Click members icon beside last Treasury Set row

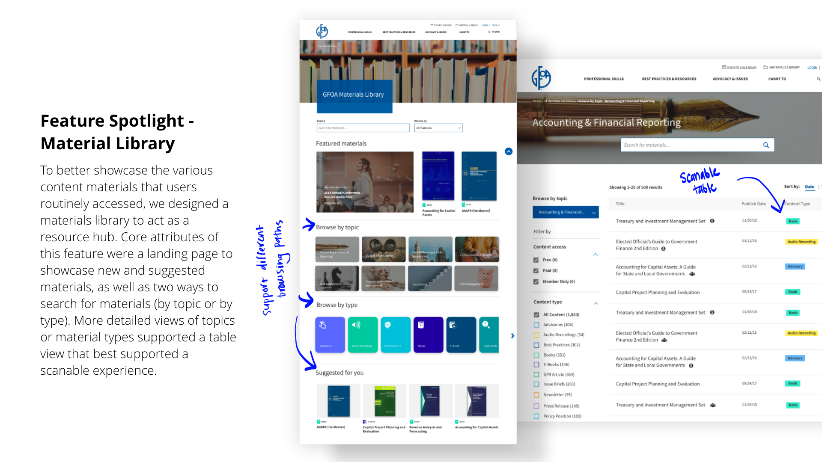pos(713,405)
